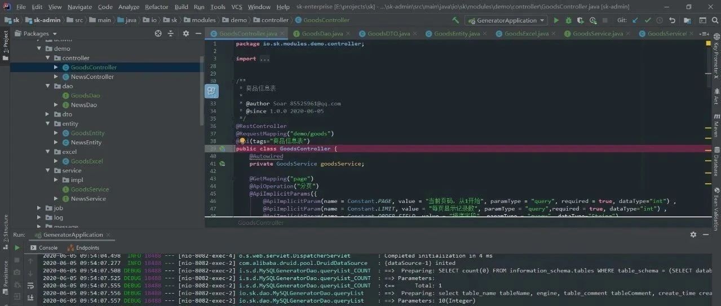Click the grey Stop square in main toolbar
721x306 pixels.
coord(605,20)
